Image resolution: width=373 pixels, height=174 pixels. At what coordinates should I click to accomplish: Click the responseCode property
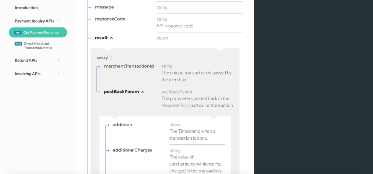[110, 19]
